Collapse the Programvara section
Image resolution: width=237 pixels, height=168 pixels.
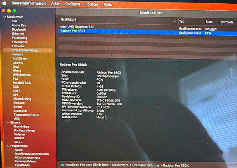point(8,146)
